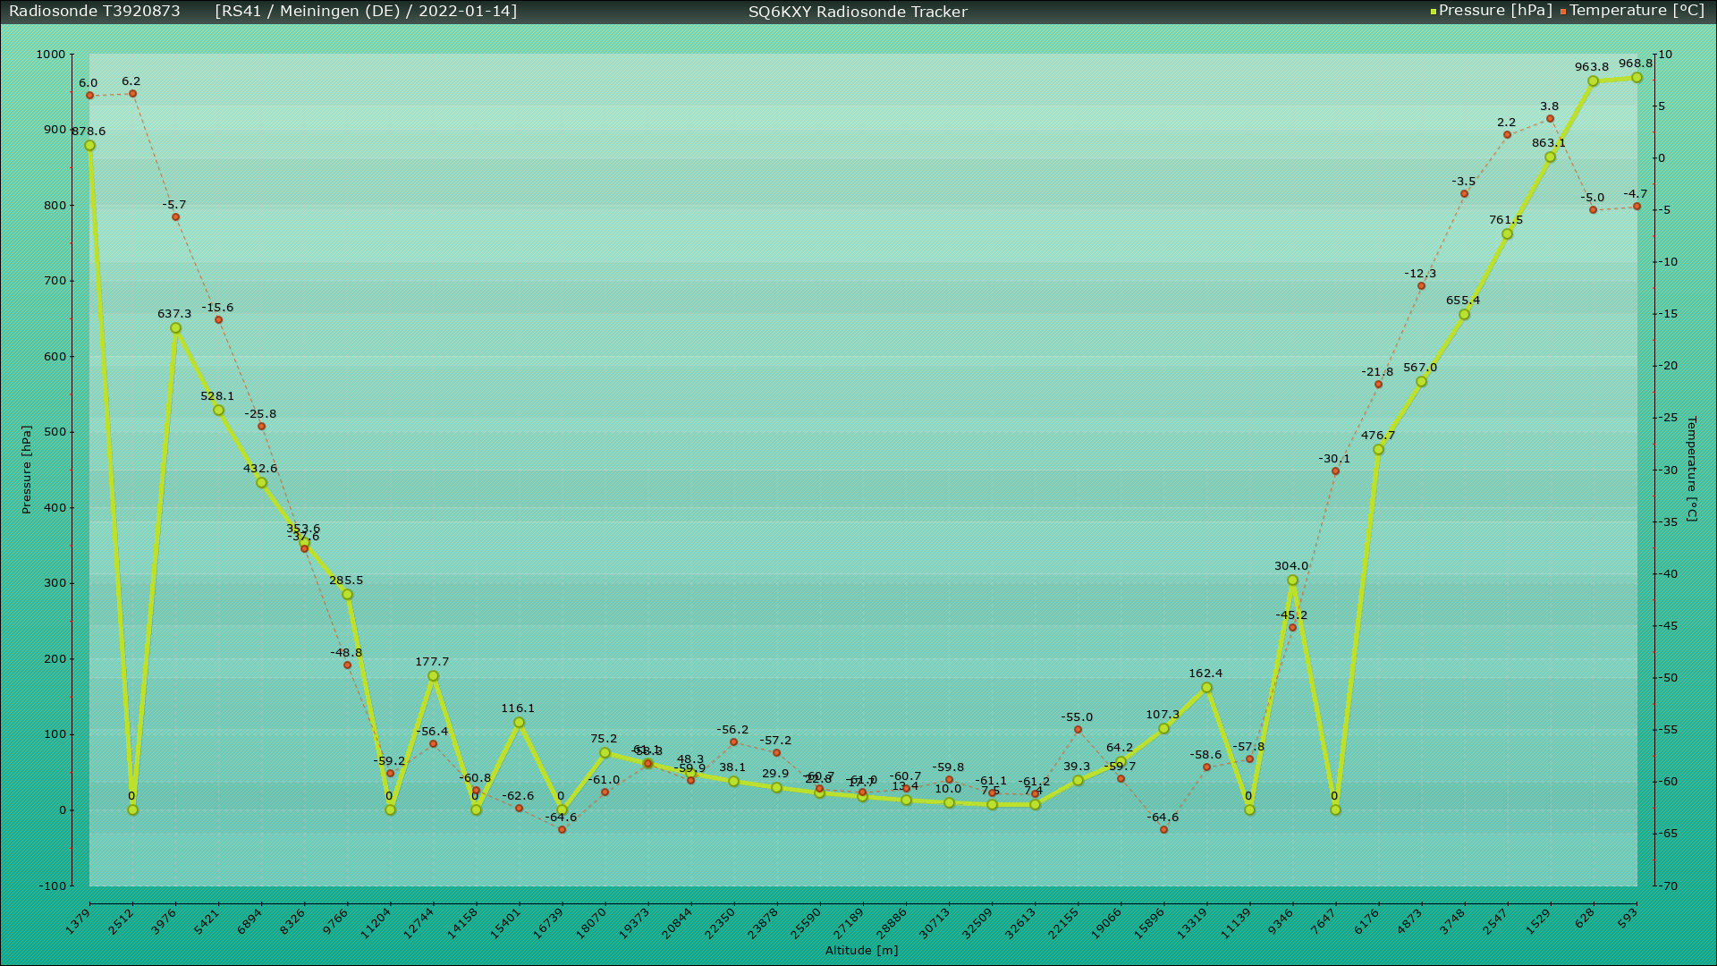Click the Pressure [hPa] vertical axis title

pyautogui.click(x=27, y=470)
